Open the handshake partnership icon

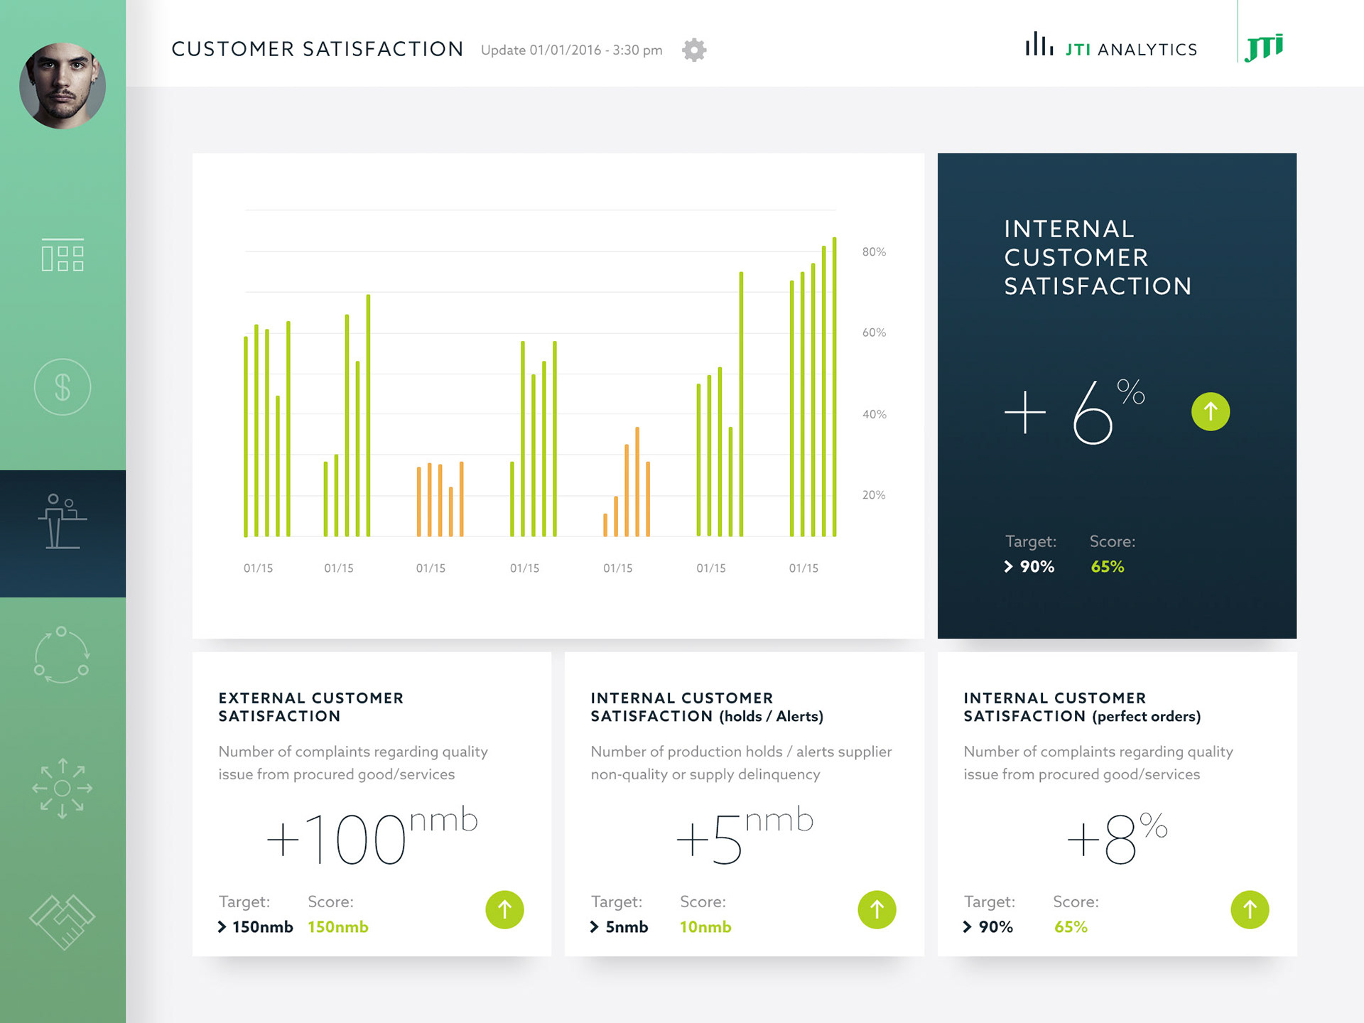click(63, 921)
